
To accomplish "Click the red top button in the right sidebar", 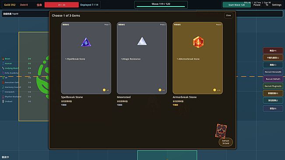I will coord(273,50).
